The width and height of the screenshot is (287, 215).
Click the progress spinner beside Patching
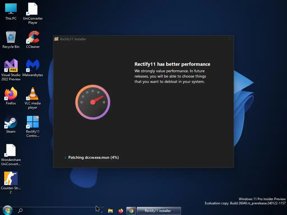pos(65,158)
